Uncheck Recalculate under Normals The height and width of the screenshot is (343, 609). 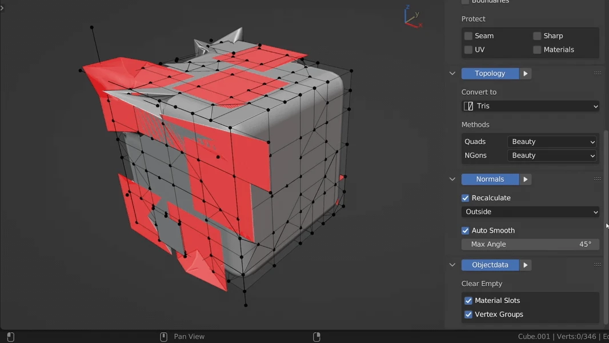[465, 198]
